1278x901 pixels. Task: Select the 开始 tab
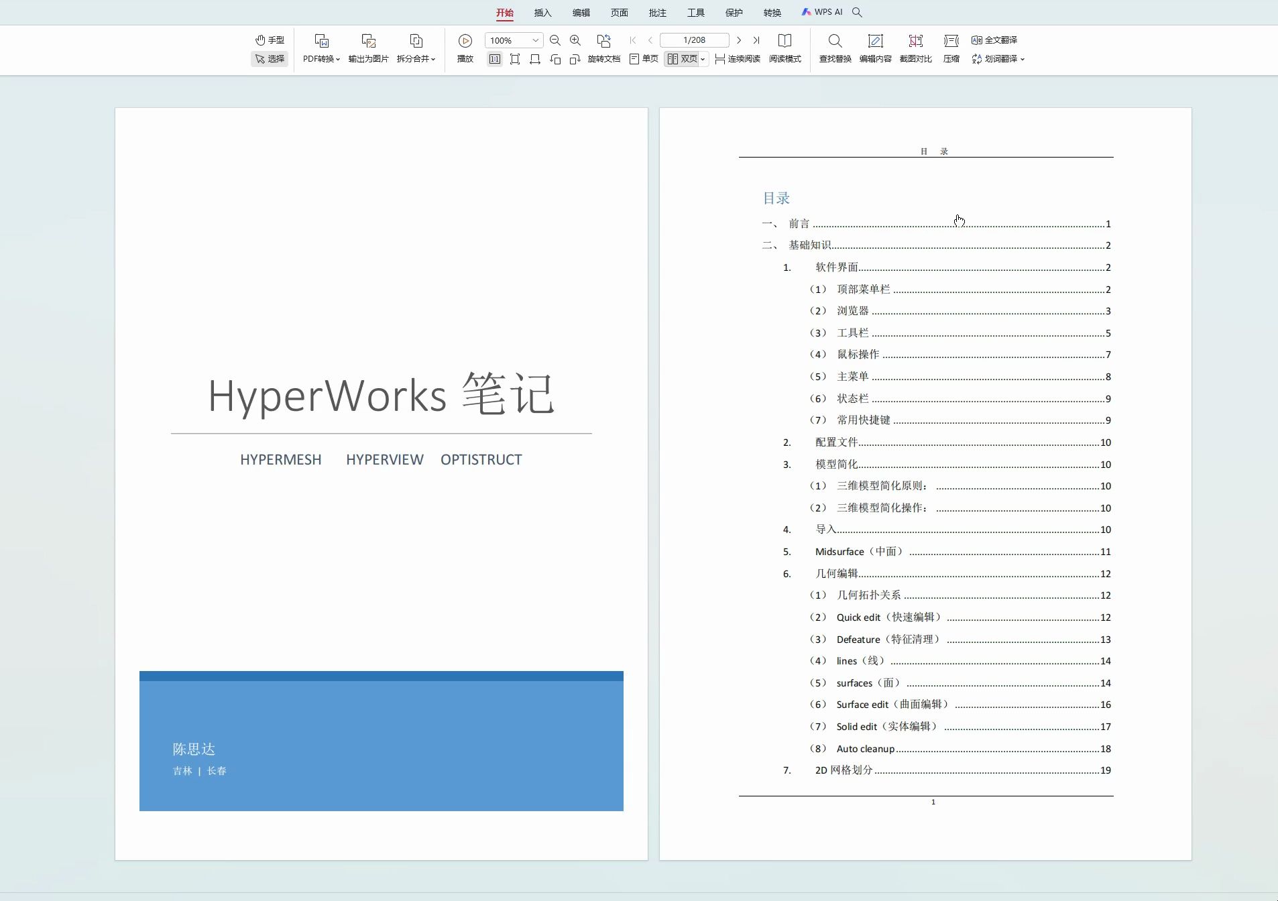tap(505, 13)
